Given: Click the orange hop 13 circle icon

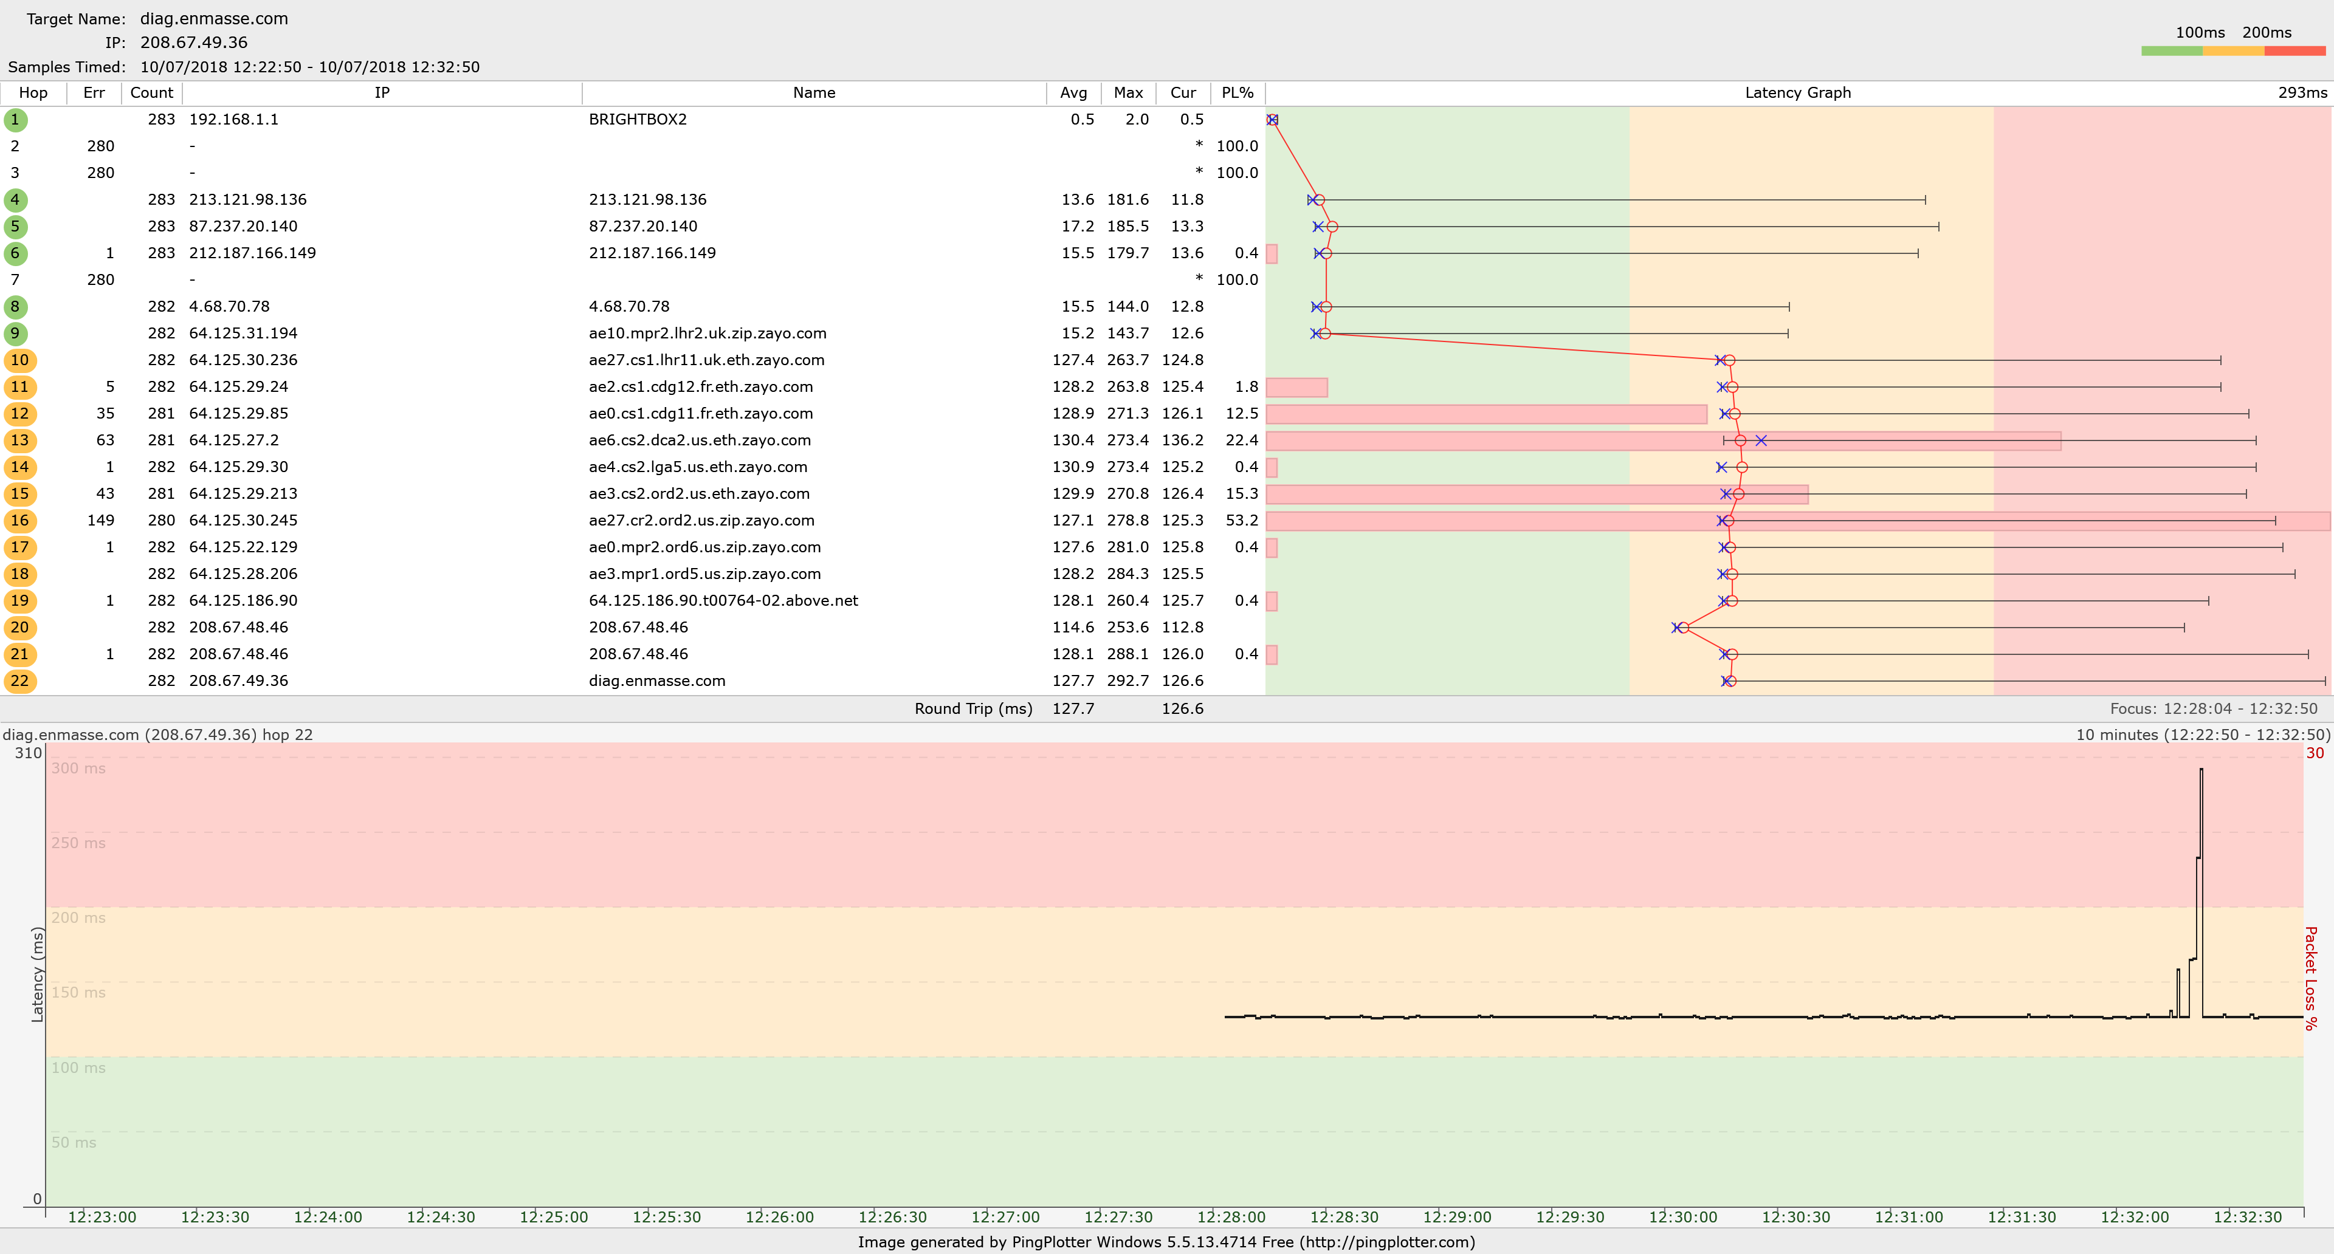Looking at the screenshot, I should [19, 440].
